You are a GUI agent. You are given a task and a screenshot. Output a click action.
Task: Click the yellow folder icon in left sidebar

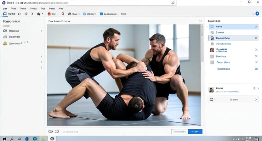pos(5,43)
